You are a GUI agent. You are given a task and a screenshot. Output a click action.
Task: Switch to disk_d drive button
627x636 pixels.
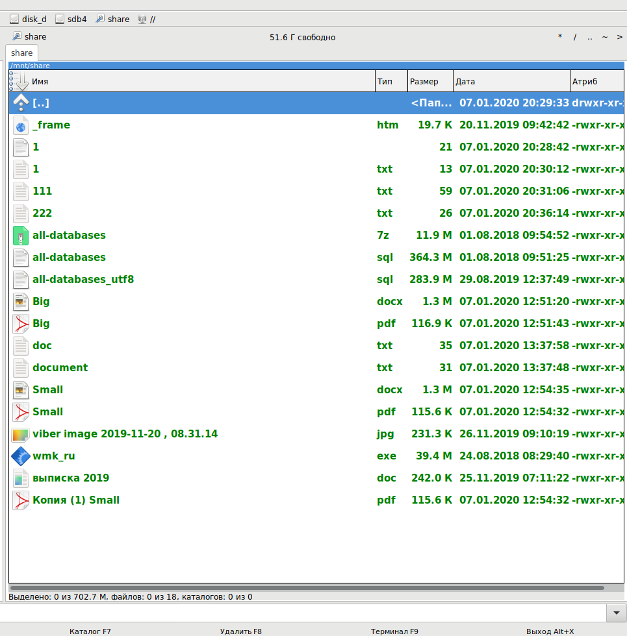point(29,19)
